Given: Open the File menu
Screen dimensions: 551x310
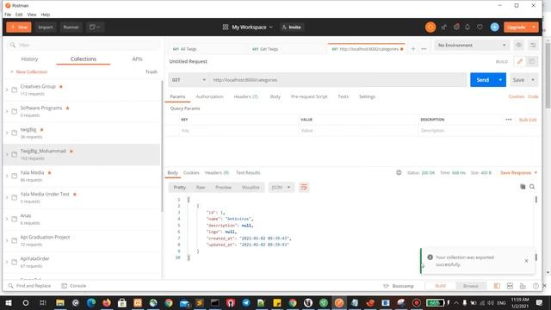Looking at the screenshot, I should pyautogui.click(x=8, y=15).
